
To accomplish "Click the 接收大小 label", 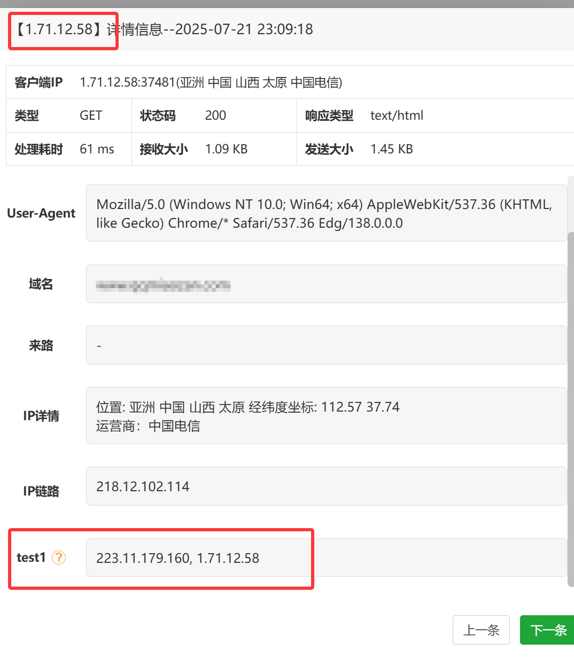I will click(x=164, y=149).
